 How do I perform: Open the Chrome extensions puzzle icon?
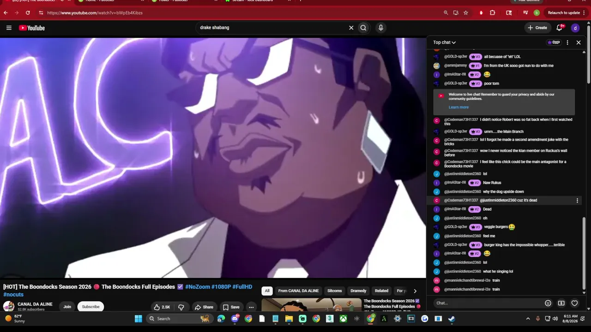click(492, 13)
